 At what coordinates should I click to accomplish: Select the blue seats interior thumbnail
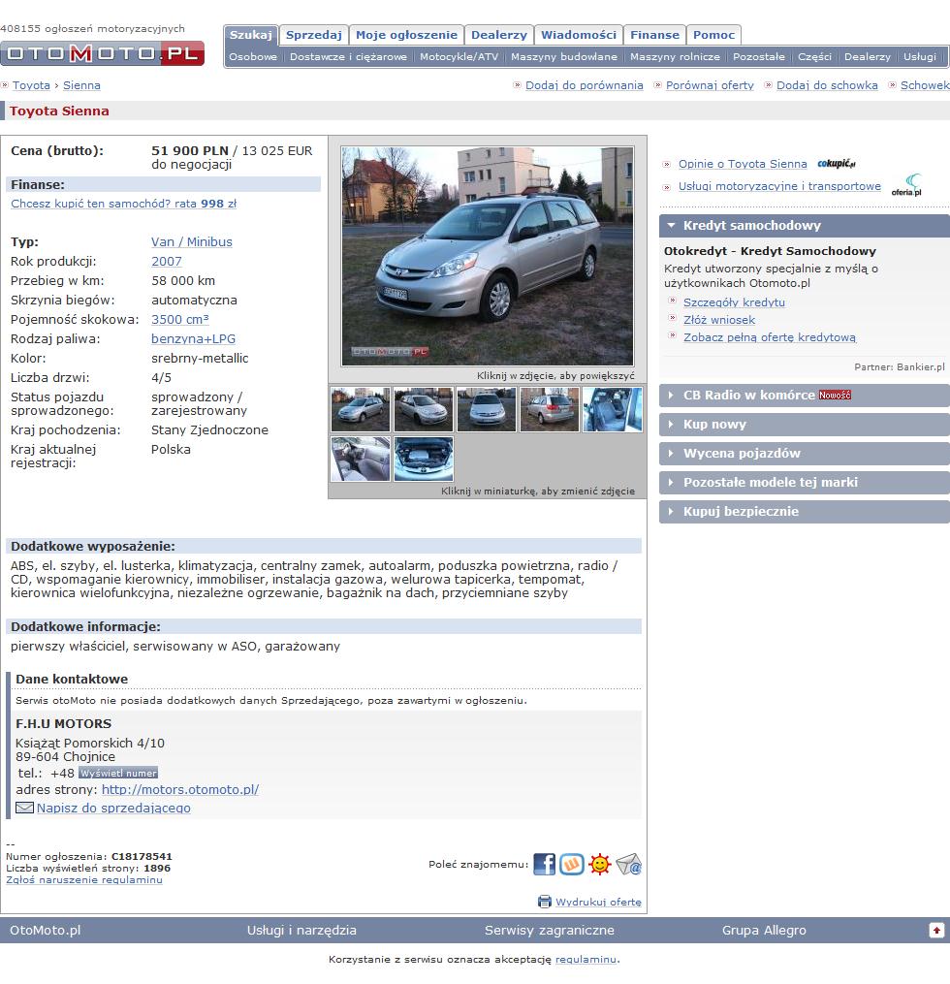coord(613,410)
